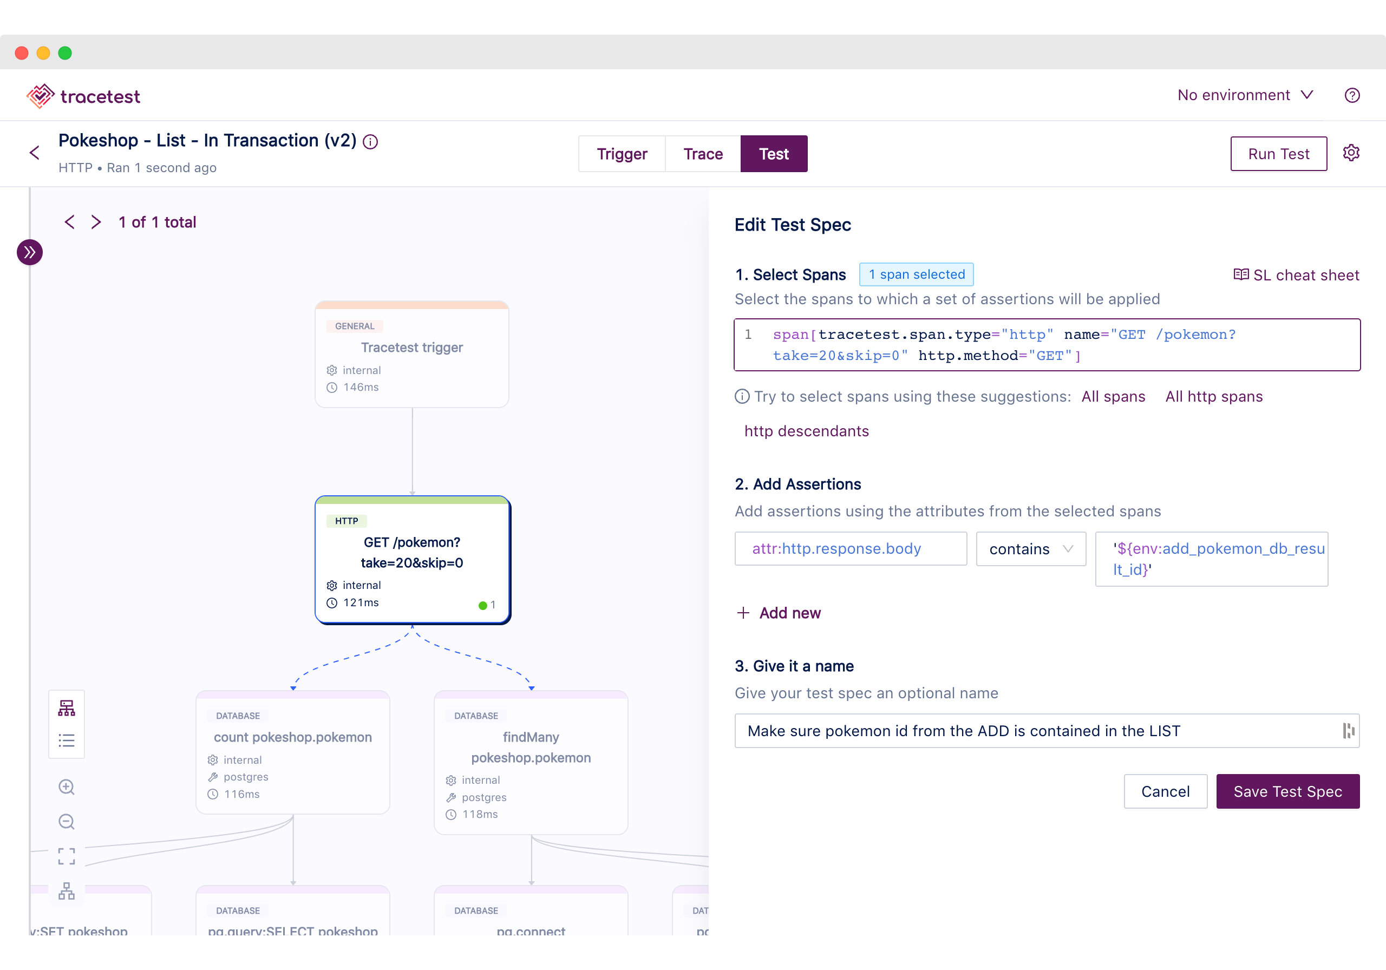This screenshot has width=1386, height=970.
Task: Click the expected value env variable field
Action: (x=1212, y=559)
